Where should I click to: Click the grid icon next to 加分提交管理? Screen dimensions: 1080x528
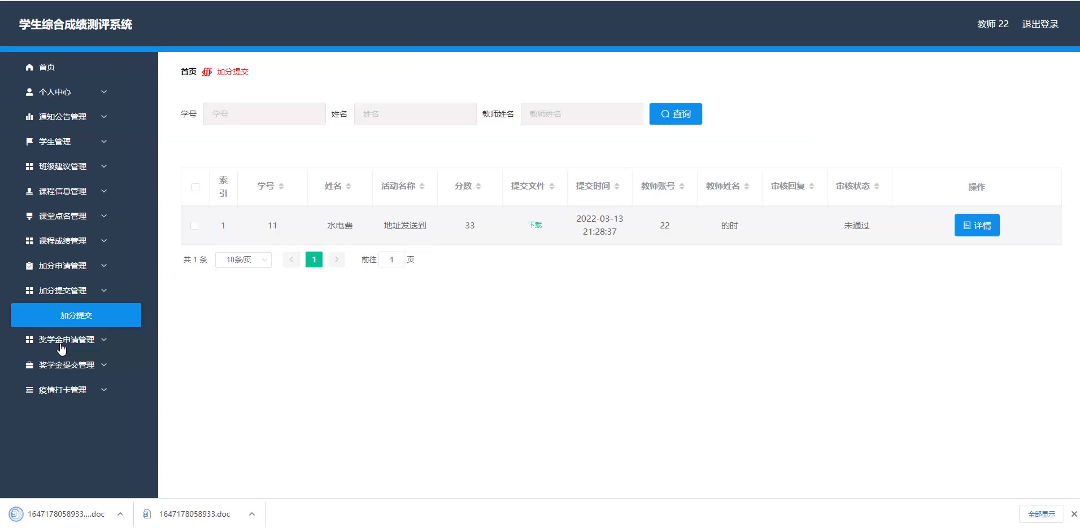pyautogui.click(x=29, y=291)
